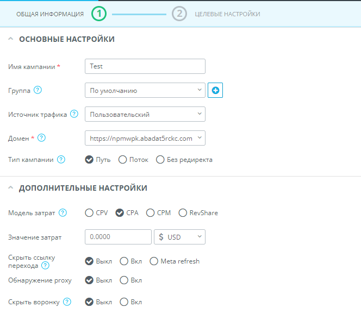361x320 pixels.
Task: Open the Группа dropdown
Action: click(x=145, y=90)
